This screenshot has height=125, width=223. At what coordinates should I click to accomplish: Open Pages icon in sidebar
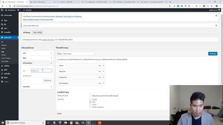pyautogui.click(x=2, y=28)
